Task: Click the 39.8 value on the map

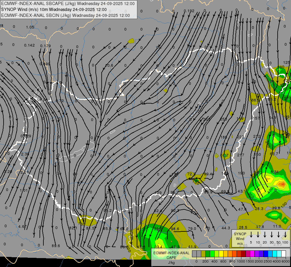Action: (276, 208)
